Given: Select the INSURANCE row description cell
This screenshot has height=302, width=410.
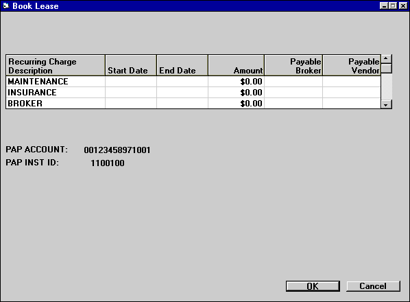Looking at the screenshot, I should (x=56, y=93).
